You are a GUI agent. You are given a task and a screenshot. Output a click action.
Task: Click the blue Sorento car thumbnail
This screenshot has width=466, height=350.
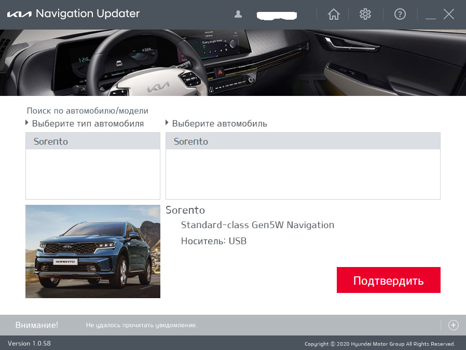click(93, 251)
